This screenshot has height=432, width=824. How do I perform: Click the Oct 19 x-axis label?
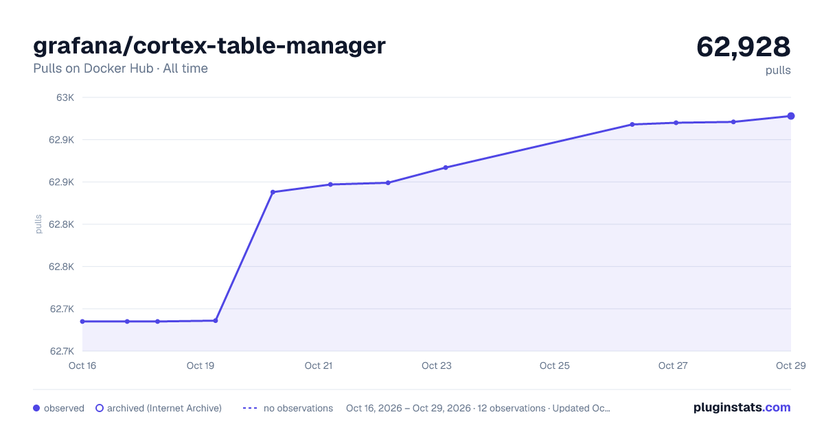click(201, 365)
